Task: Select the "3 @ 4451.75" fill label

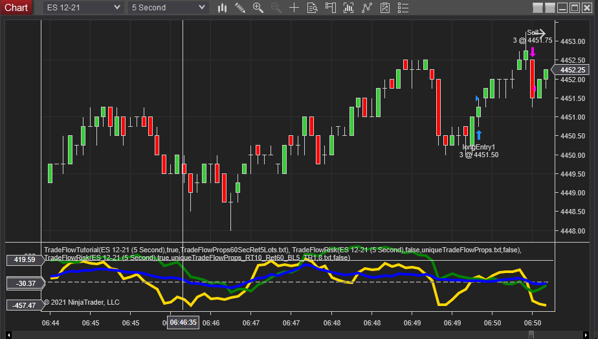Action: coord(533,40)
